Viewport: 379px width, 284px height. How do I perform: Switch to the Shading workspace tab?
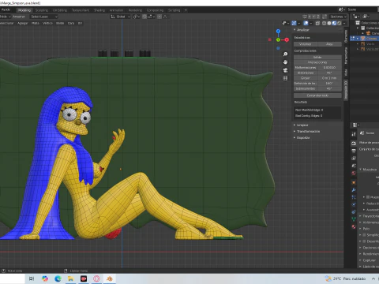tap(99, 10)
